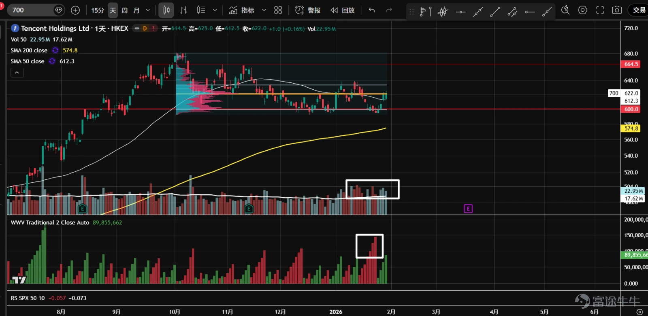The height and width of the screenshot is (316, 648).
Task: Click the 622.0 current price label
Action: (x=631, y=93)
